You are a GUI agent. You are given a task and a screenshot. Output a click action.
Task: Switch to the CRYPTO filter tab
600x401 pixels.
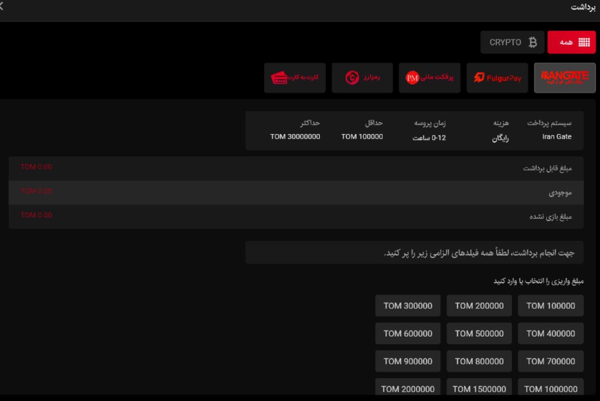pos(512,42)
